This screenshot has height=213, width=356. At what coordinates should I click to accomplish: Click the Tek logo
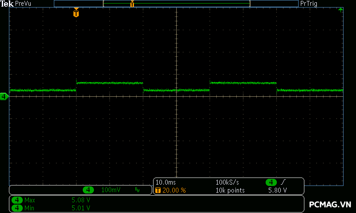tap(8, 4)
